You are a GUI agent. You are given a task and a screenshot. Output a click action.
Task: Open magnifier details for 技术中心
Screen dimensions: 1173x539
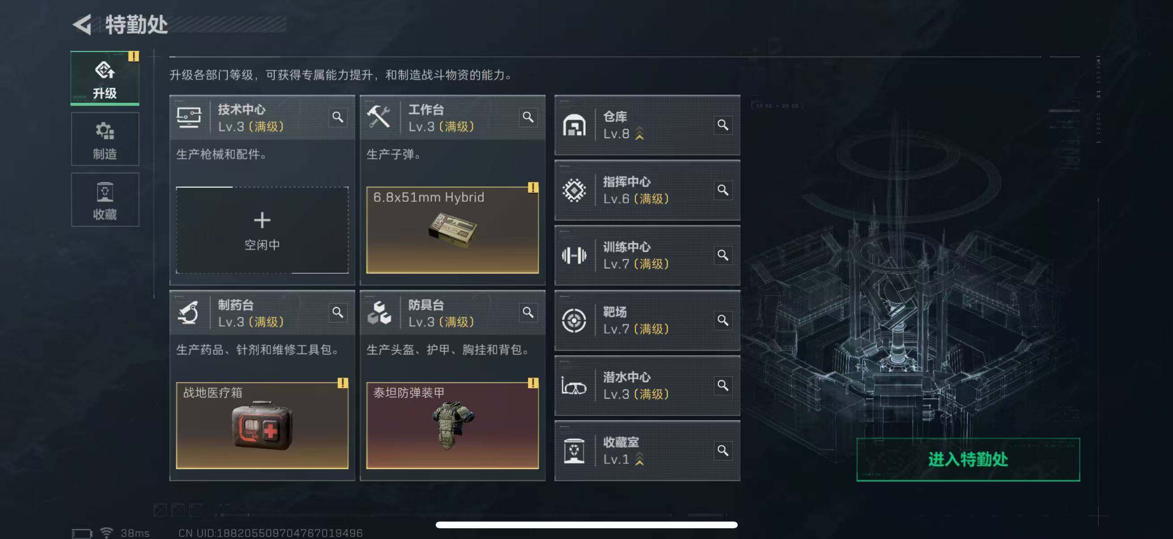tap(338, 118)
